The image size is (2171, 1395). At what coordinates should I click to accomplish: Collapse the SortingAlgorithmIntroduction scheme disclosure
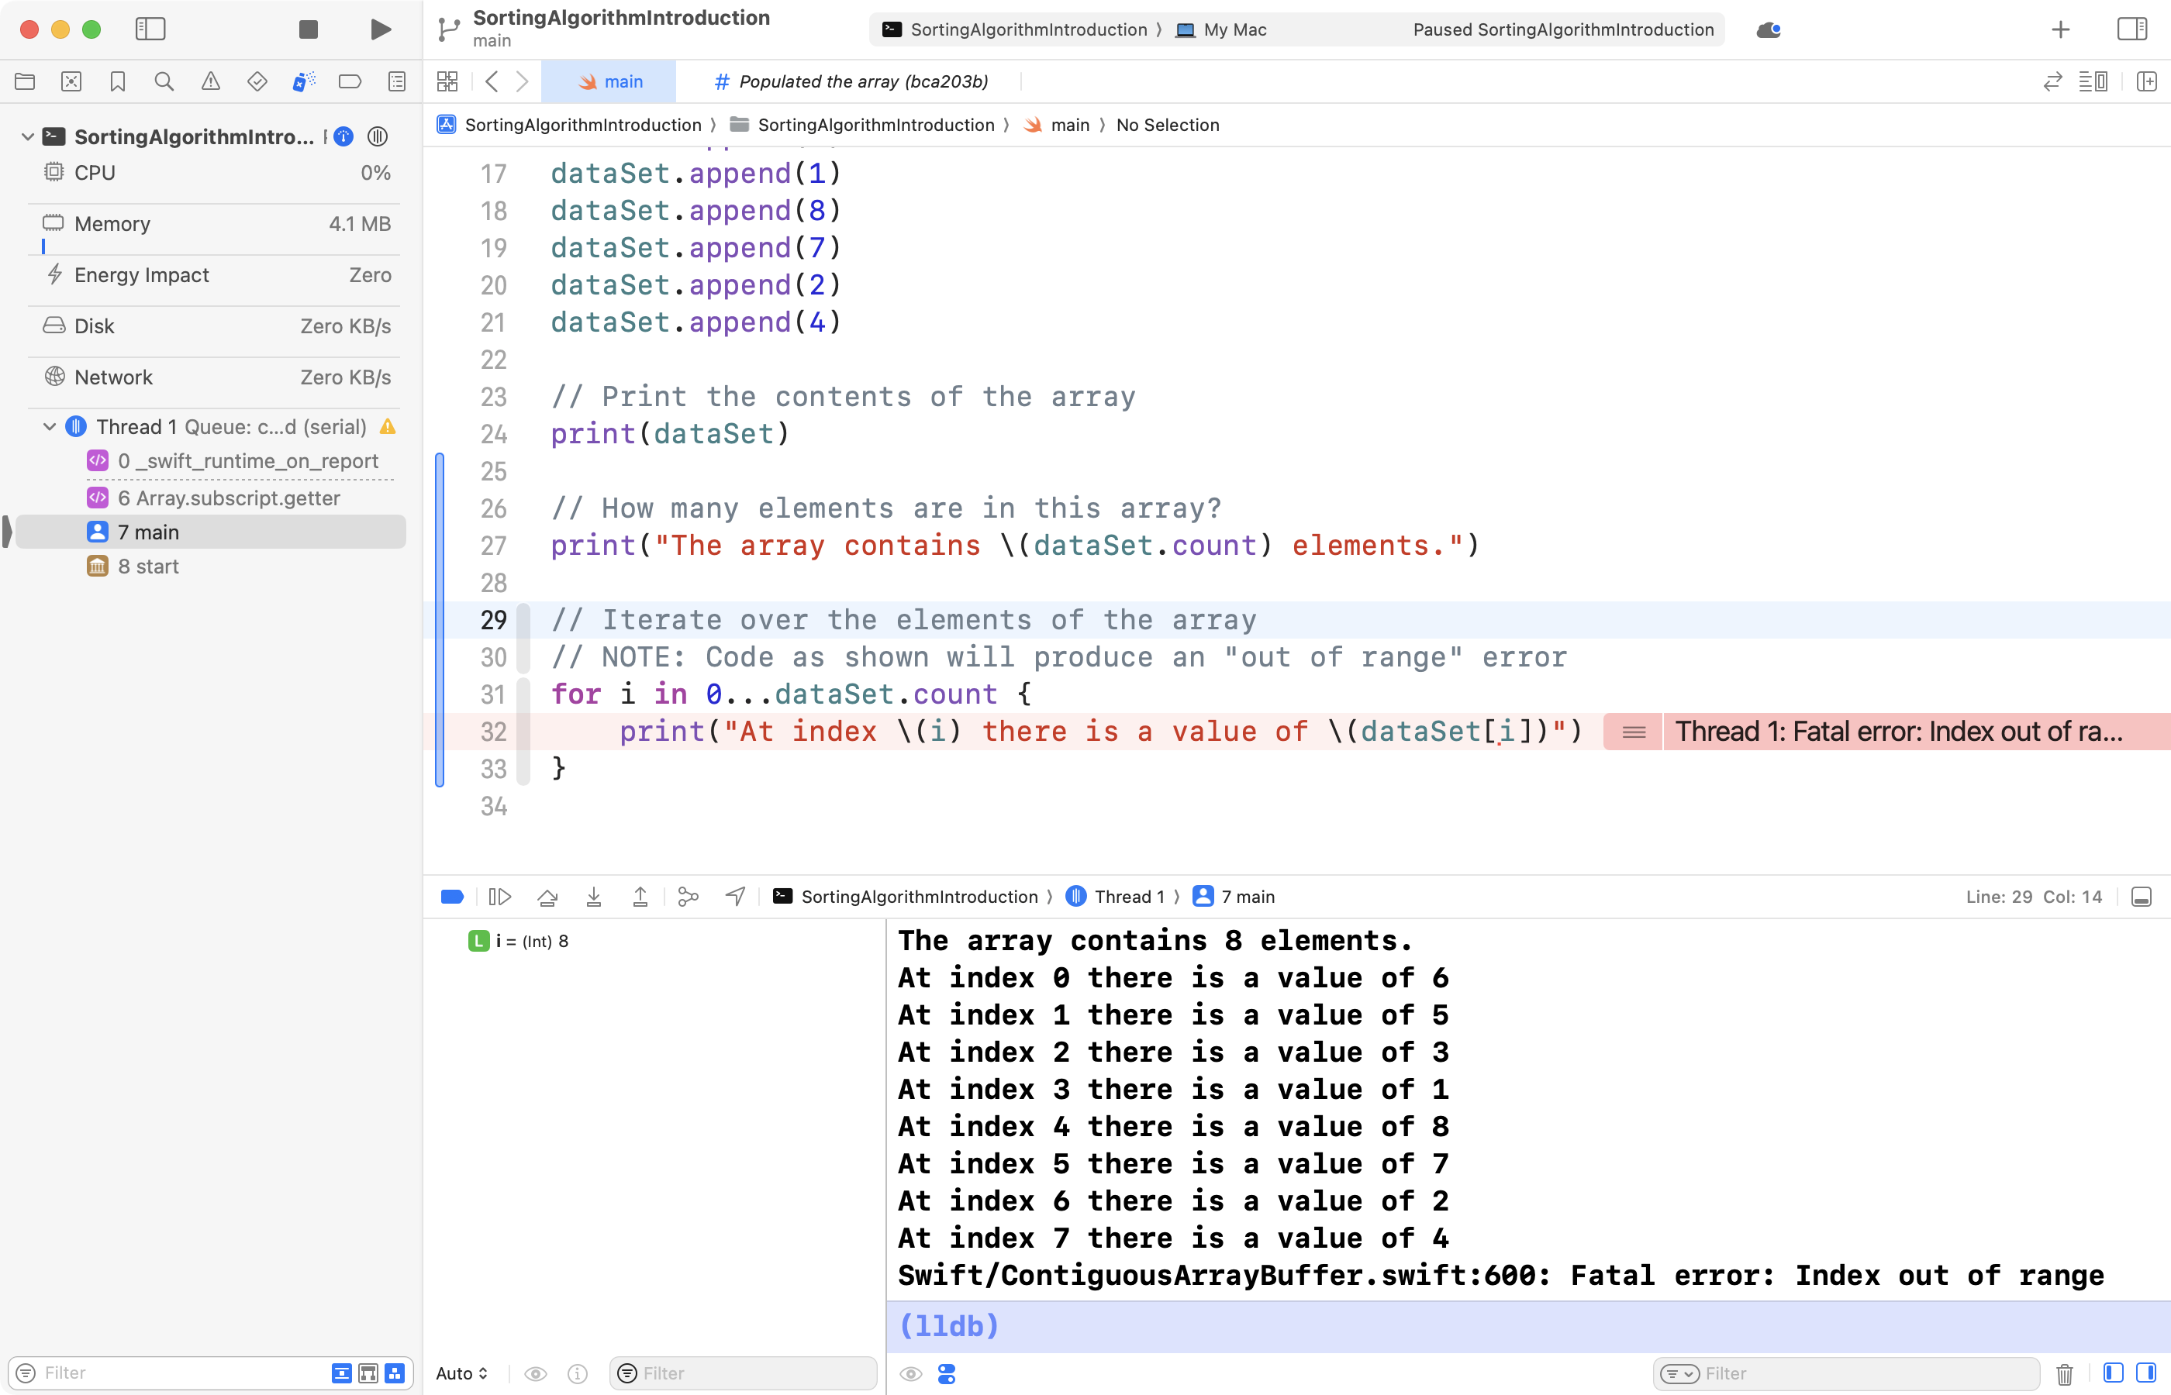(x=26, y=136)
